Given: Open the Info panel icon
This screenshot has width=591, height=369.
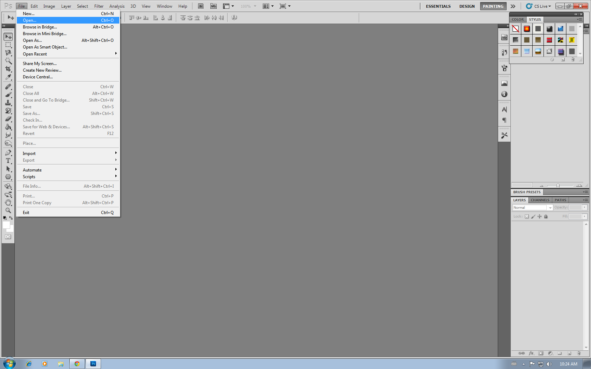Looking at the screenshot, I should [x=504, y=94].
